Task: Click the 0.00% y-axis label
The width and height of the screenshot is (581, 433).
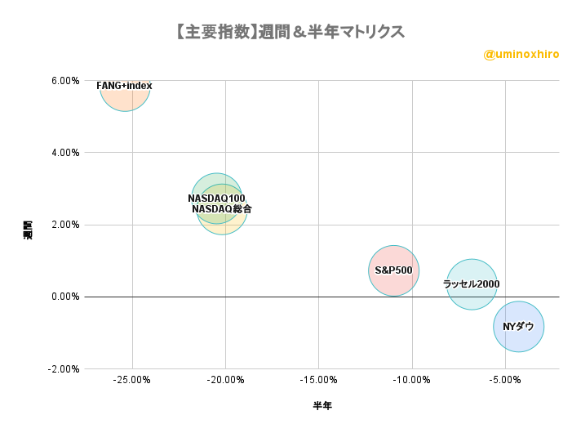Action: [64, 297]
